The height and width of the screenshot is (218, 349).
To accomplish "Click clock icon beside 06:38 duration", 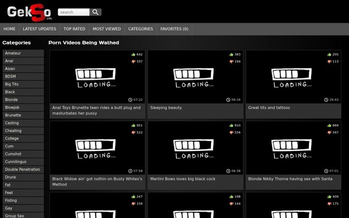I will coord(228,171).
